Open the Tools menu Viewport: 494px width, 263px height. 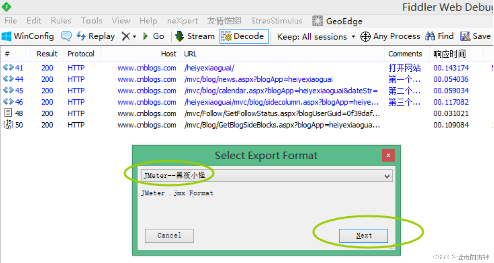92,21
